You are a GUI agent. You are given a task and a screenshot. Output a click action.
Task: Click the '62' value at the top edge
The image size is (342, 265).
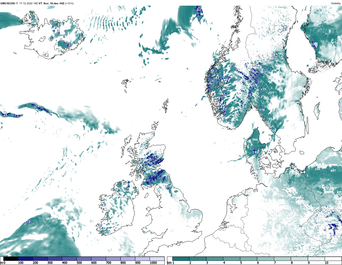click(x=199, y=10)
